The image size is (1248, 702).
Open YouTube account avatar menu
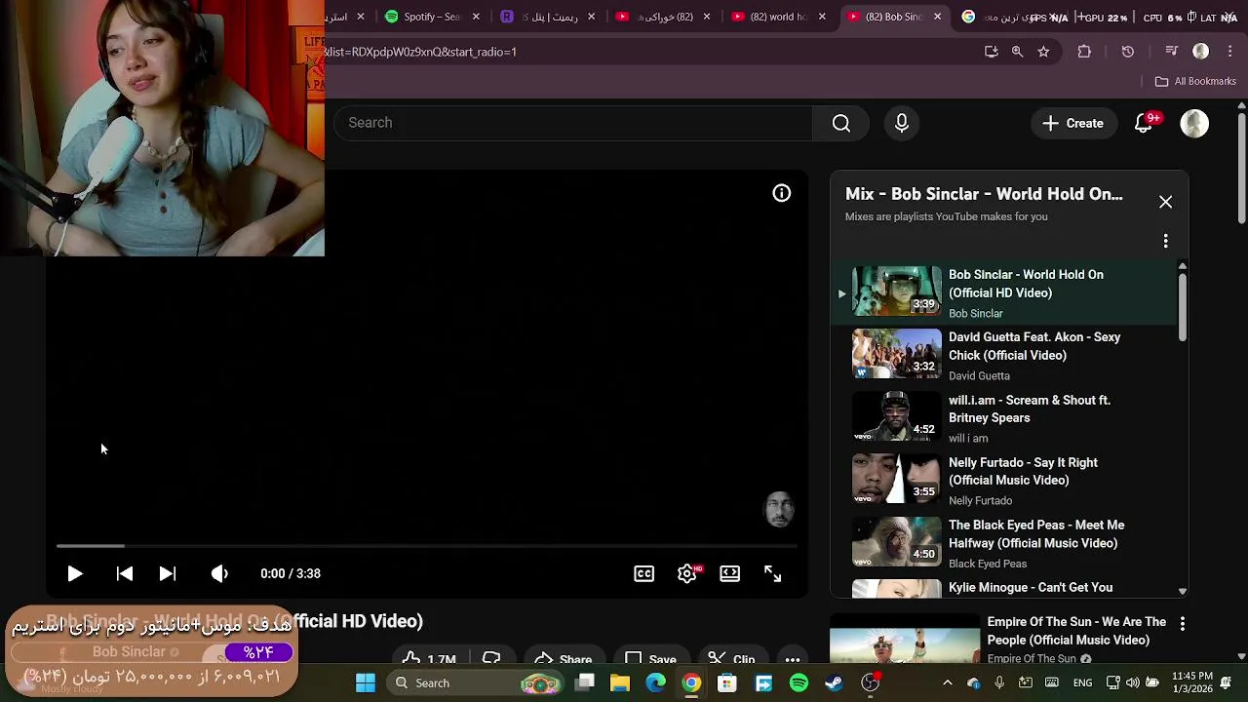pos(1194,124)
